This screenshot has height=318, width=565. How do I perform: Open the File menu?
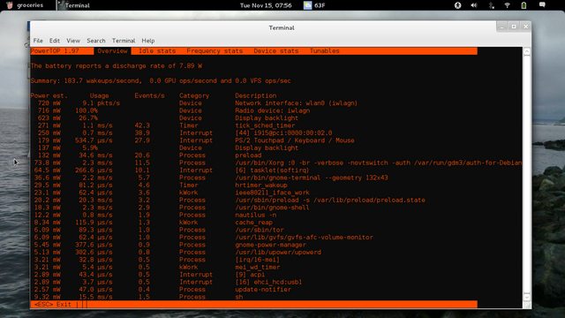(x=38, y=41)
